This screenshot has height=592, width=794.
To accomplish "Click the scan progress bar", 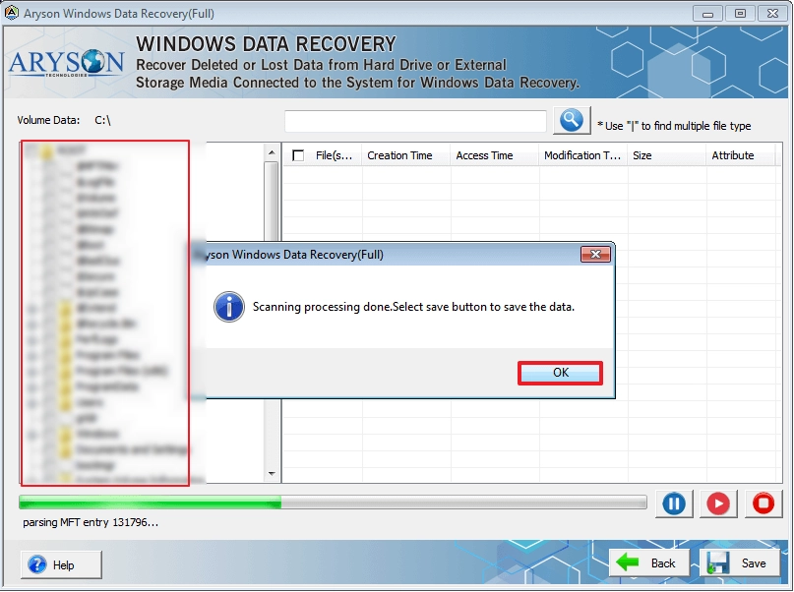I will [x=333, y=502].
